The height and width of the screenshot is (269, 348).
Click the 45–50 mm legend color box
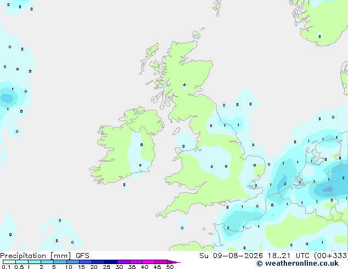point(161,262)
